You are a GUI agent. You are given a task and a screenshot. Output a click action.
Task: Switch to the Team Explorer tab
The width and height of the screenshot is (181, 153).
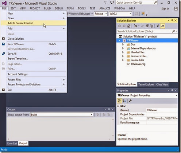[x=146, y=85]
